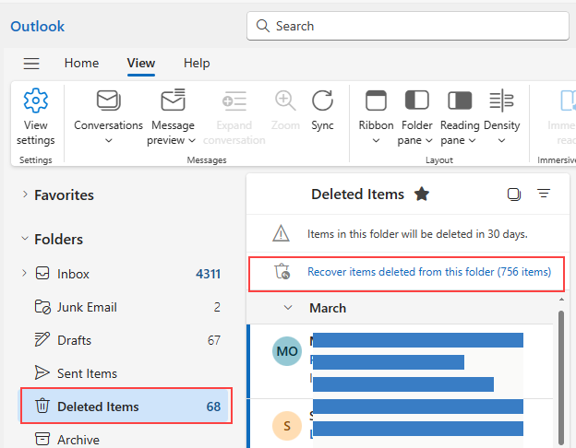
Task: Click the Reading pane icon
Action: 460,100
